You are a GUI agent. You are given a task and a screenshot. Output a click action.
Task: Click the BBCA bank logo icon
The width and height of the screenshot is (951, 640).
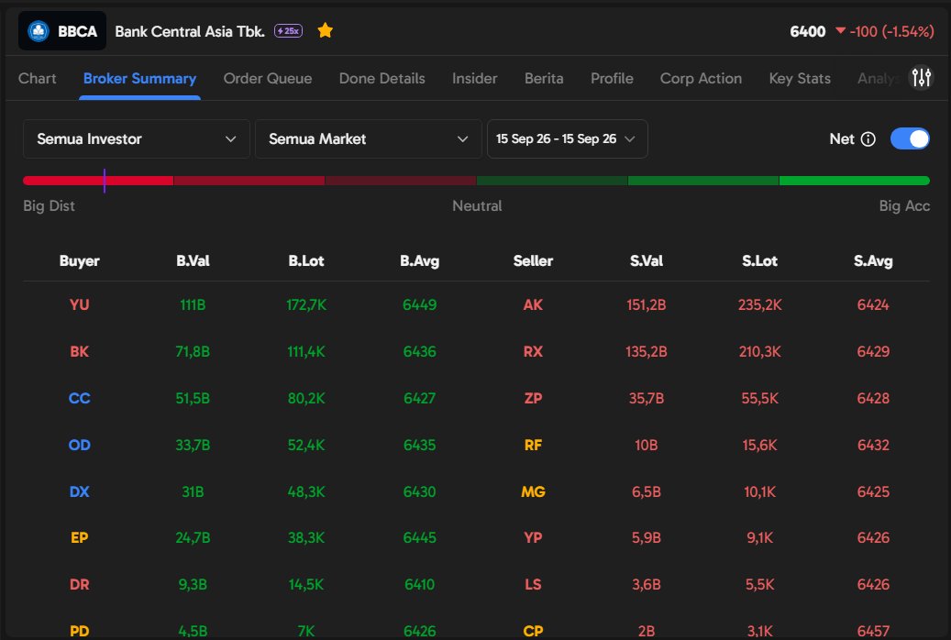point(39,31)
